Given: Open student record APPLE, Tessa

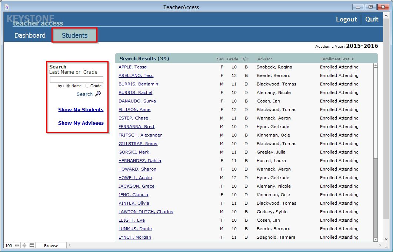Looking at the screenshot, I should tap(133, 67).
